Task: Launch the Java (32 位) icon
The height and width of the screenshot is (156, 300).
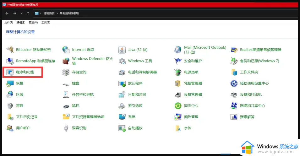Action: coord(122,50)
